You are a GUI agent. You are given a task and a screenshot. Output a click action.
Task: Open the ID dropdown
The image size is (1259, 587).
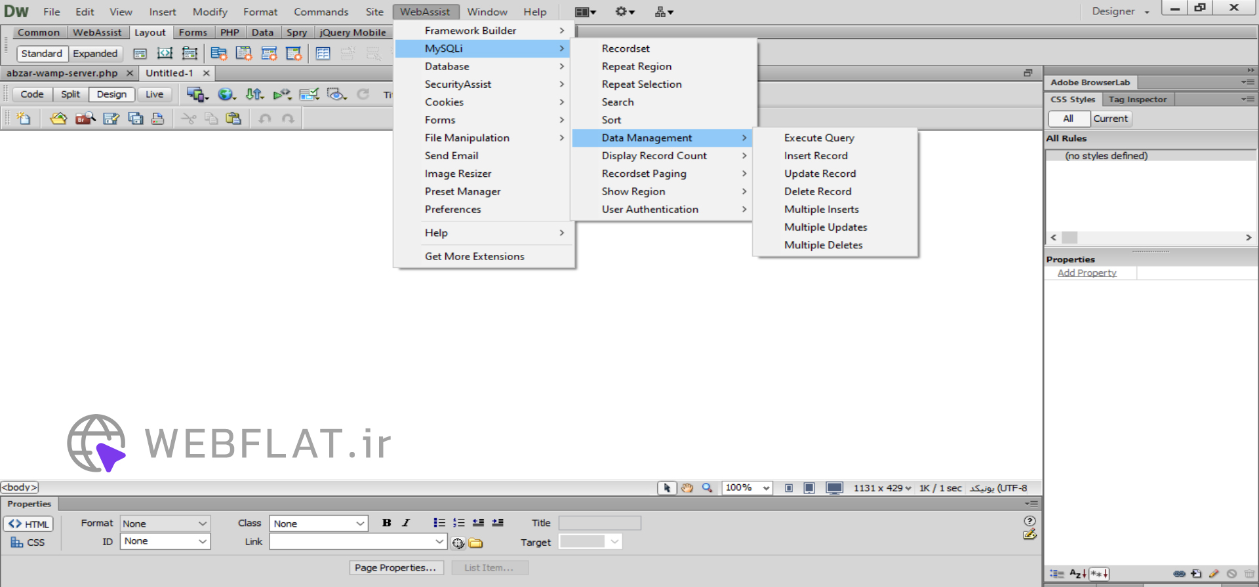[165, 541]
